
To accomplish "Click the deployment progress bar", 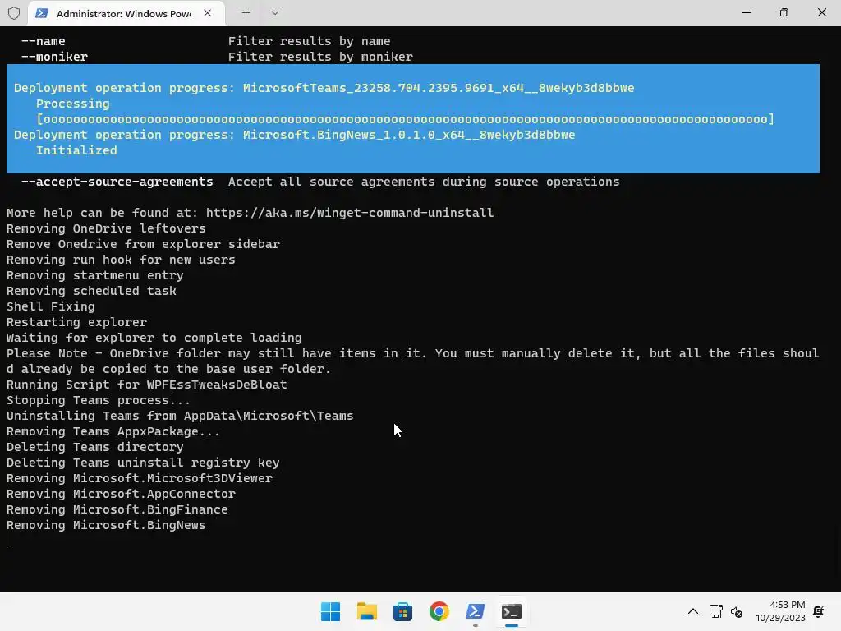I will (405, 119).
